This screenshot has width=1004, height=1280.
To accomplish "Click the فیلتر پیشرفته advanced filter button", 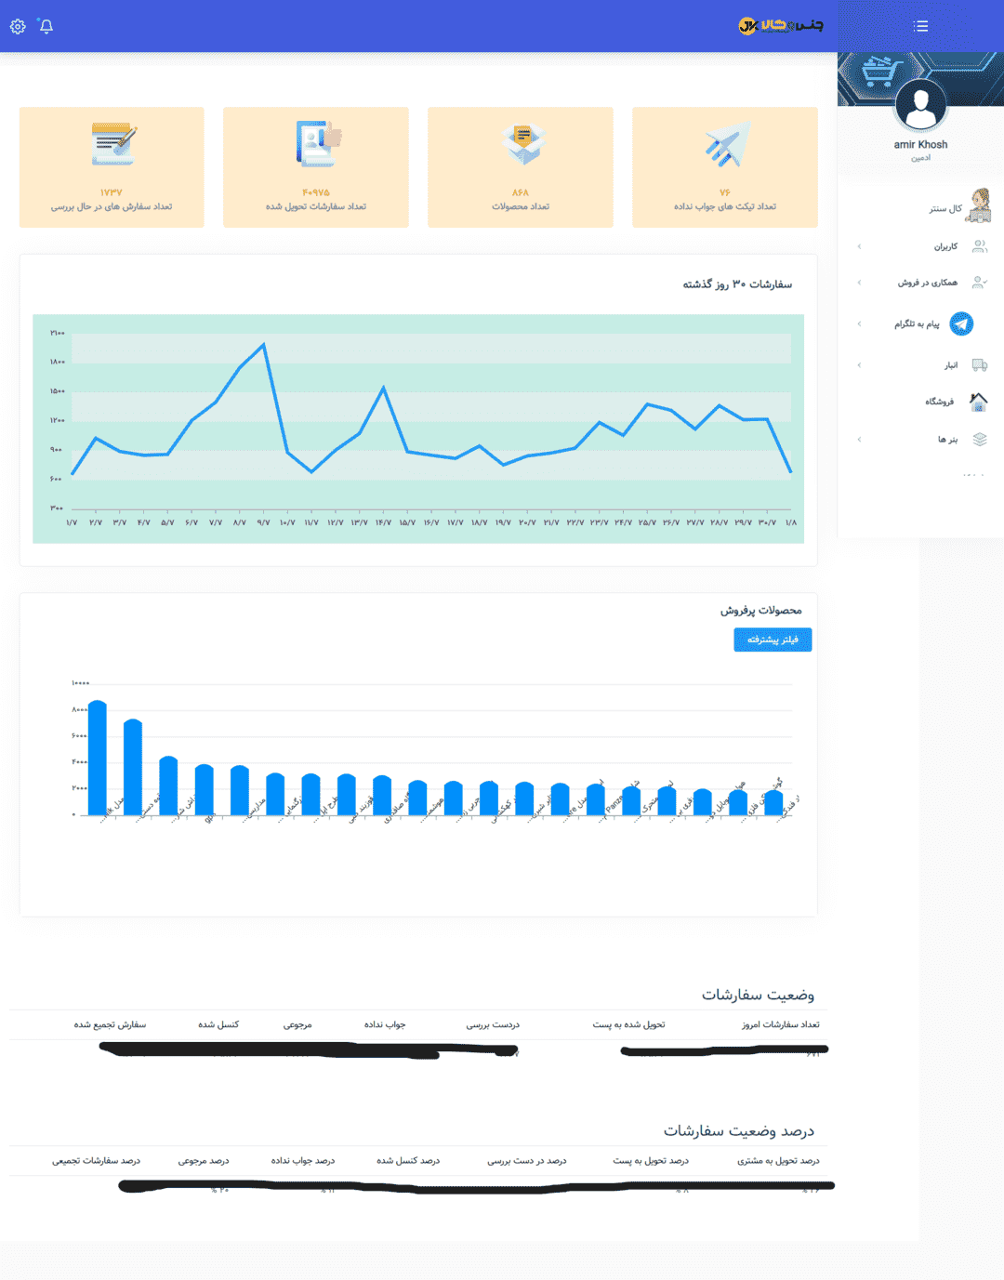I will click(x=773, y=640).
